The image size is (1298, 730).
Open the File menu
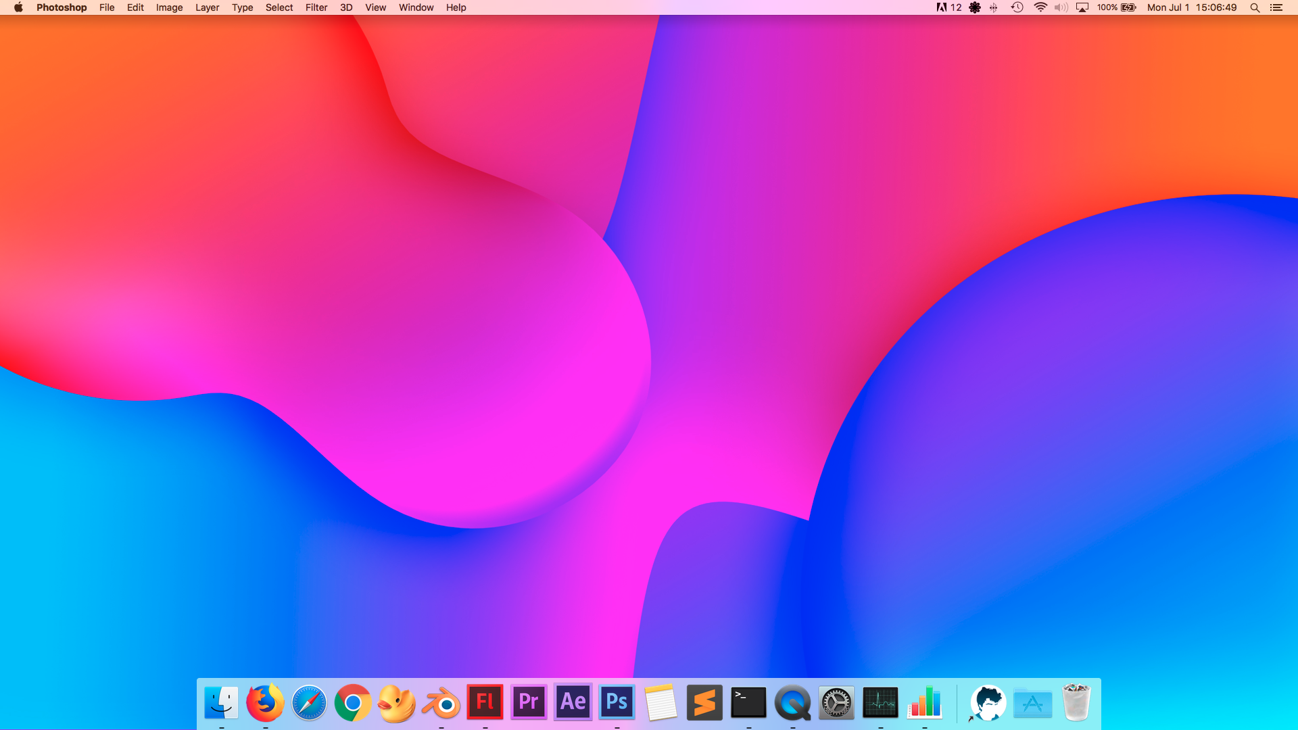107,7
